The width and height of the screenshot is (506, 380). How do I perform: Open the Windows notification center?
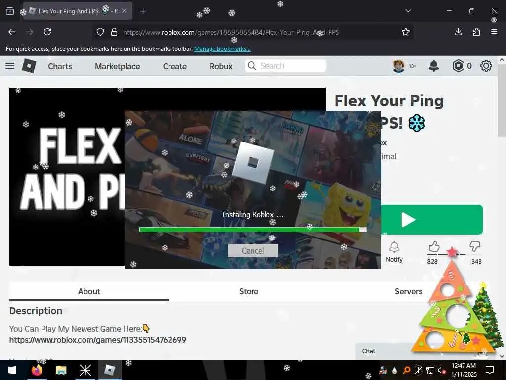click(x=490, y=370)
